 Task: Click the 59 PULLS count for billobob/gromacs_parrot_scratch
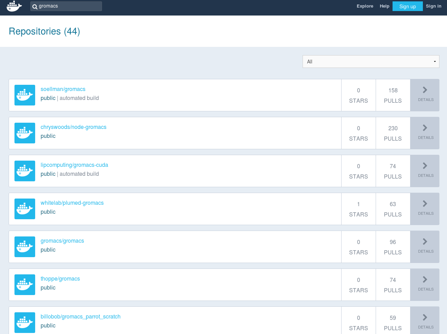393,321
